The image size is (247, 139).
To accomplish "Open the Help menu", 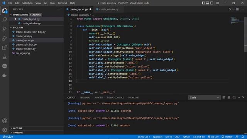I will (x=73, y=3).
